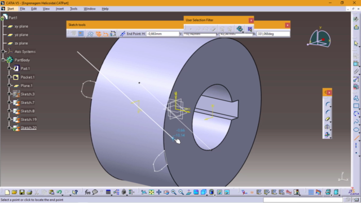Click the Select arrow tool on right toolbar

point(356,43)
